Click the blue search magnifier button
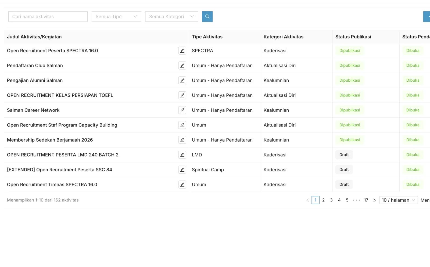This screenshot has width=430, height=267. click(x=207, y=17)
